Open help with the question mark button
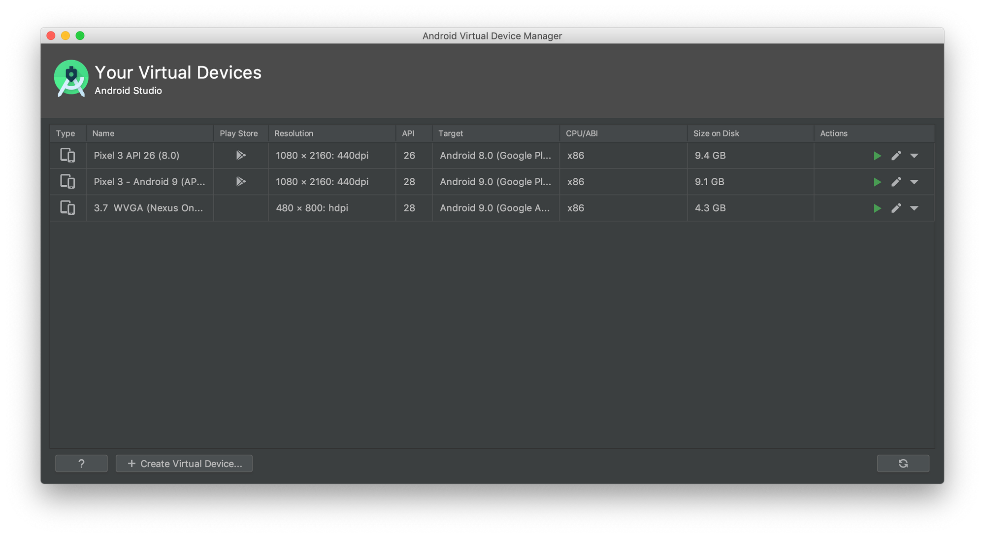 [x=81, y=464]
